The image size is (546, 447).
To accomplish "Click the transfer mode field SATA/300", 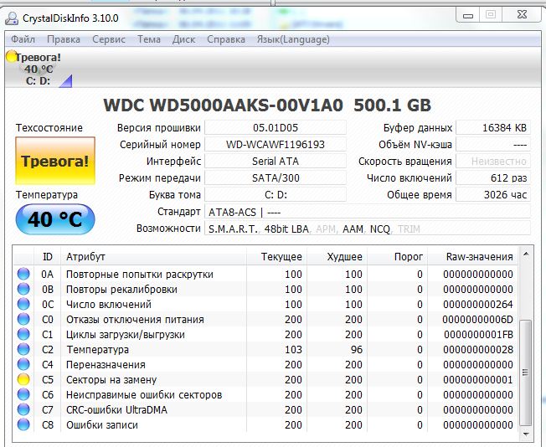I will click(276, 177).
